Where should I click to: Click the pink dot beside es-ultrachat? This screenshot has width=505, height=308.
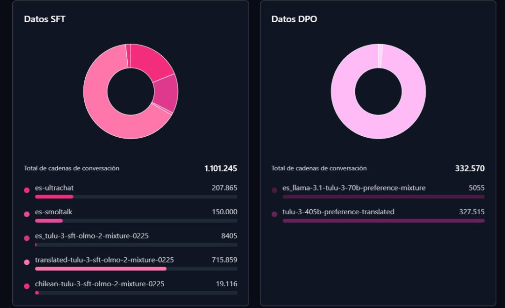(27, 190)
